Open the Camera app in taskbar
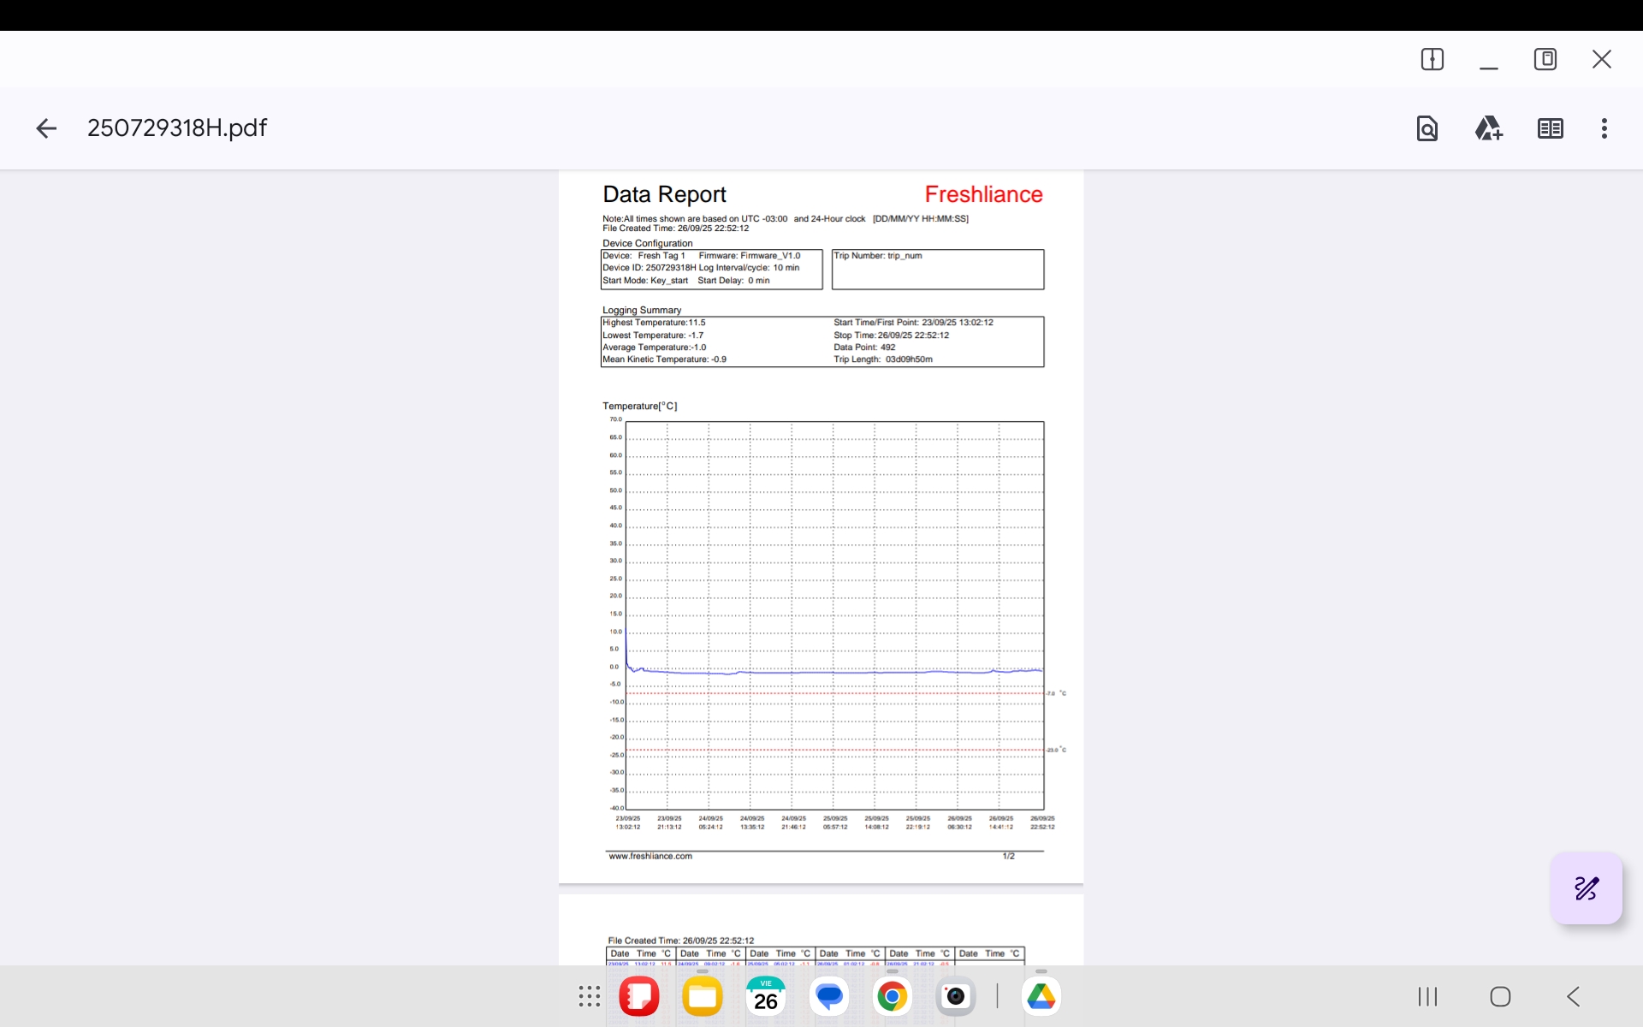This screenshot has width=1643, height=1027. [x=955, y=996]
